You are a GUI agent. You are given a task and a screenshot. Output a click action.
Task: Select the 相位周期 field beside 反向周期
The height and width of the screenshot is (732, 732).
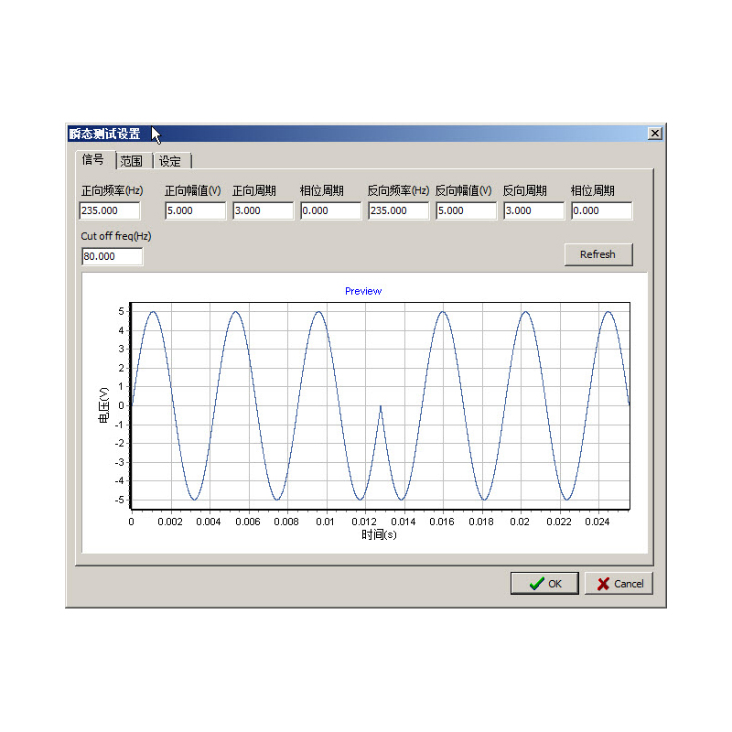[601, 210]
